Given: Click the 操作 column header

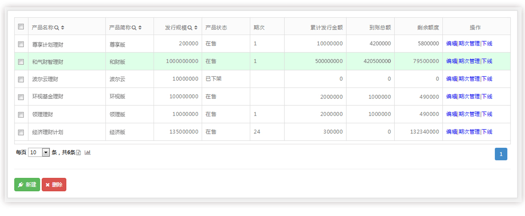Looking at the screenshot, I should [x=476, y=27].
